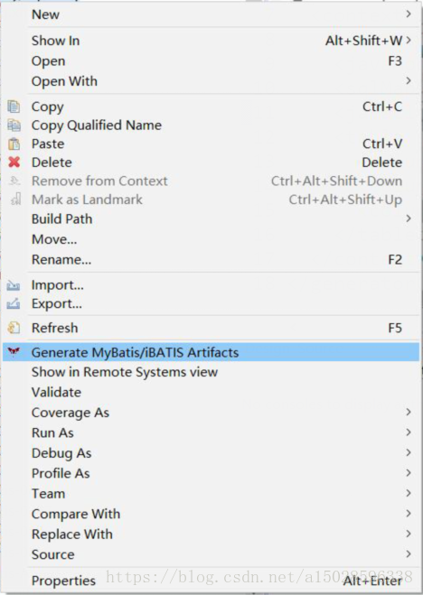Expand the Team submenu arrow
423x595 pixels.
pyautogui.click(x=409, y=493)
